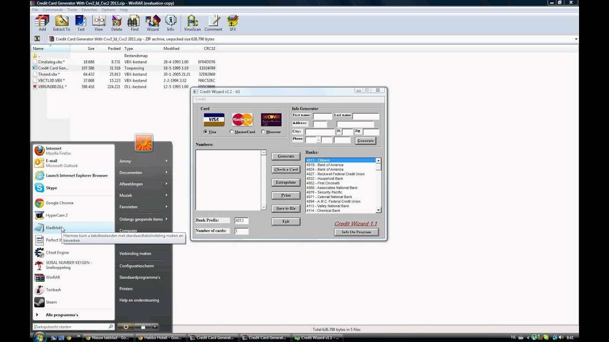Viewport: 609px width, 342px height.
Task: Open the Help menu in WinRAR
Action: [124, 9]
